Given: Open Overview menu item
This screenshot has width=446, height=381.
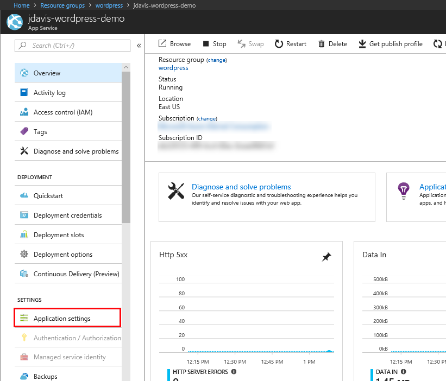Looking at the screenshot, I should coord(68,73).
